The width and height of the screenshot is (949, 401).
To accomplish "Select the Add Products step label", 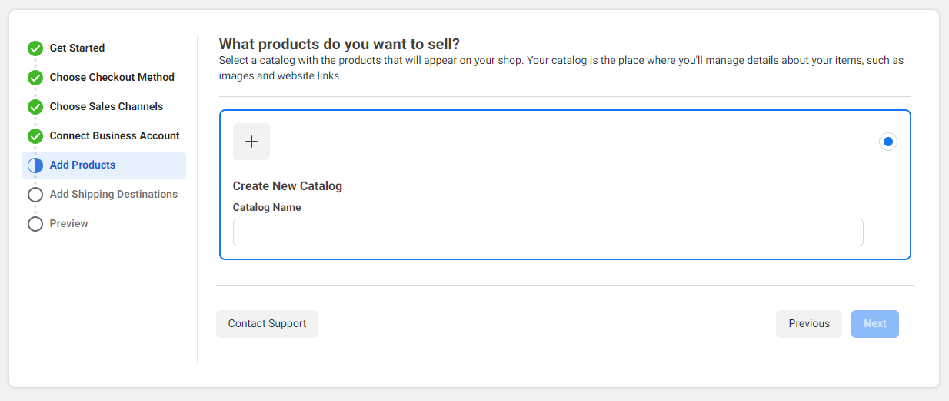I will (x=82, y=165).
